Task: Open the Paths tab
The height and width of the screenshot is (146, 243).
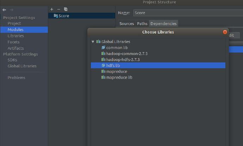Action: tap(142, 24)
